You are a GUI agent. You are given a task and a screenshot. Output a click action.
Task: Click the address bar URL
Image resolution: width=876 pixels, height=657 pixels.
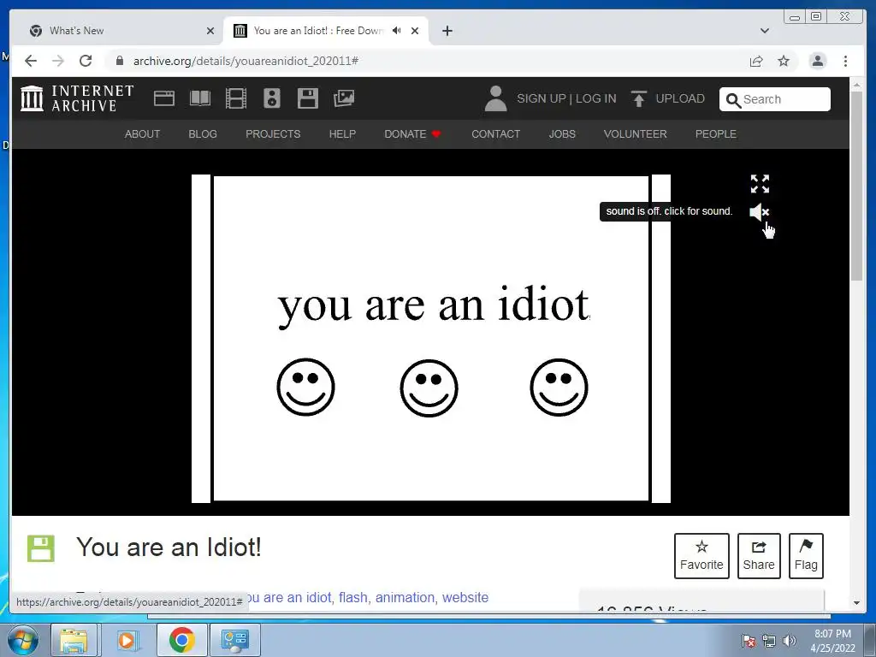coord(246,61)
